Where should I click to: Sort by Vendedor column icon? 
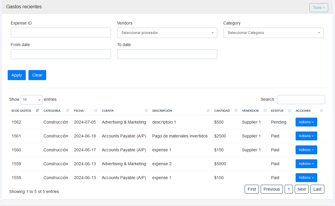pyautogui.click(x=265, y=111)
